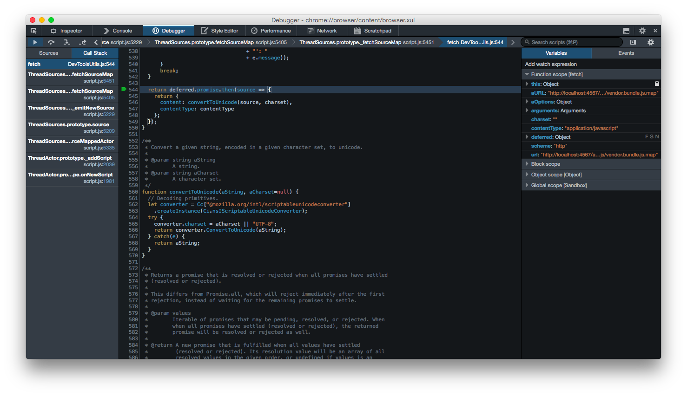Click line number 560 in gutter
This screenshot has height=396, width=687.
(133, 192)
